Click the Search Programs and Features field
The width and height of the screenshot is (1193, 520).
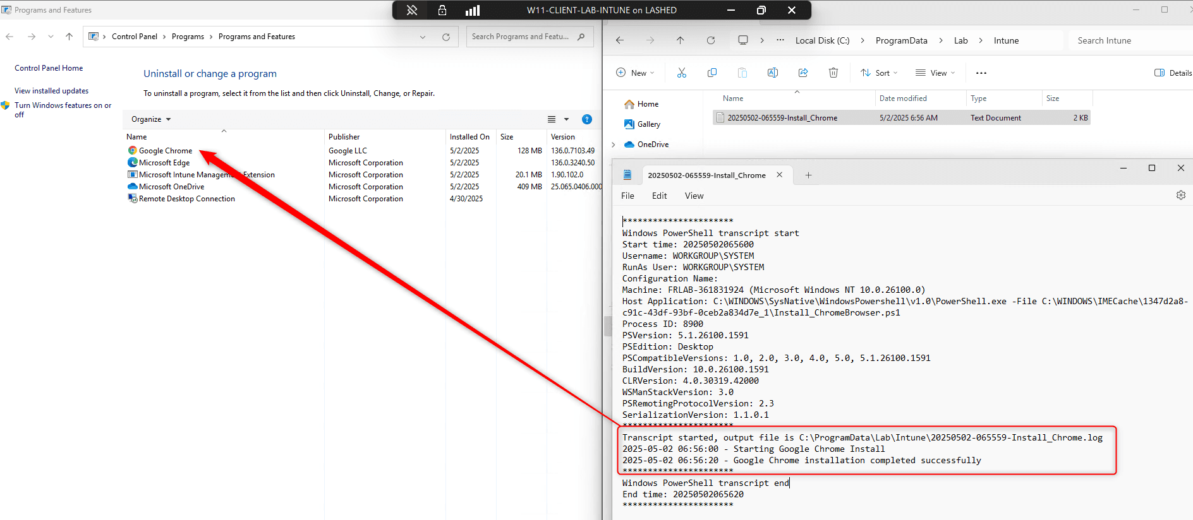tap(520, 37)
